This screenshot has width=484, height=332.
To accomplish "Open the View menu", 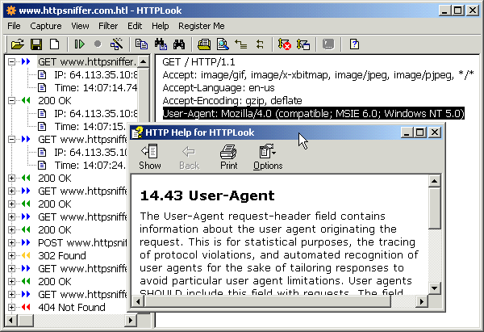I will coord(80,26).
